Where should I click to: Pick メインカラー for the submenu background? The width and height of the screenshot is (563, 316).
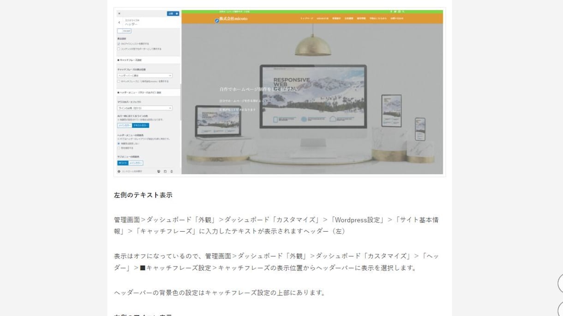(x=136, y=163)
